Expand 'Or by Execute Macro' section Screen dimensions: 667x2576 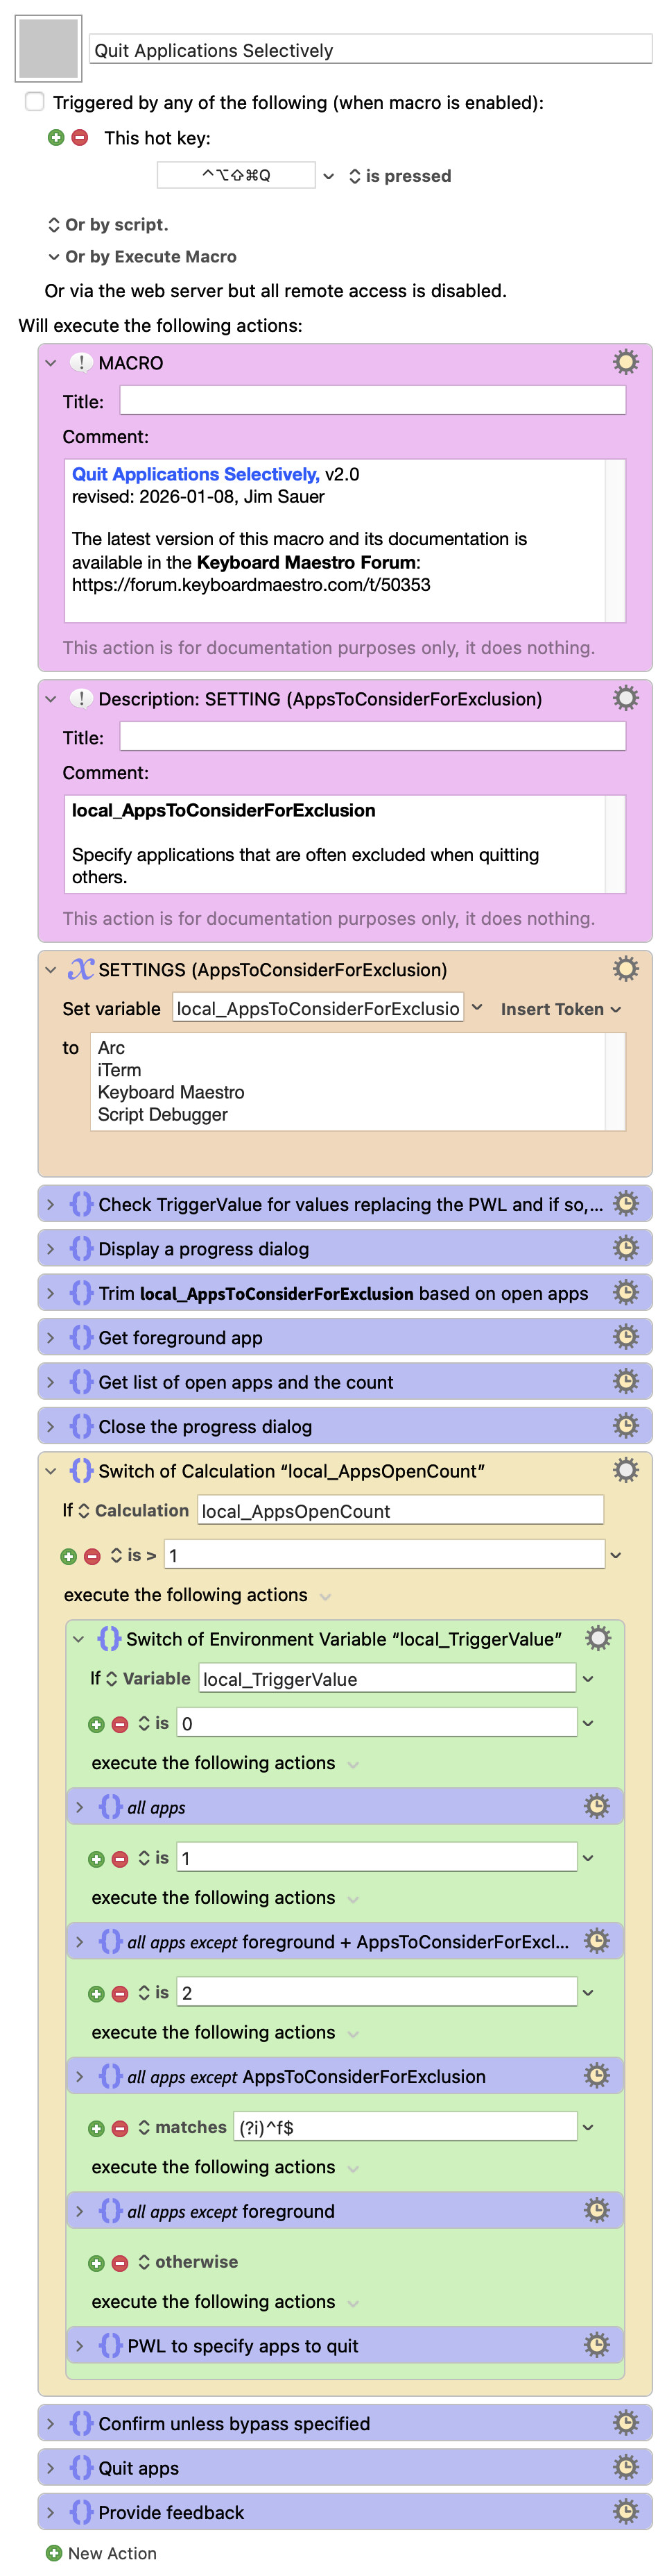tap(54, 257)
